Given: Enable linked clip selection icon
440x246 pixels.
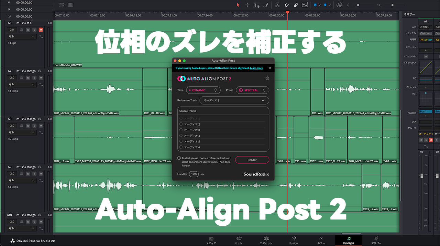Looking at the screenshot, I should 296,5.
